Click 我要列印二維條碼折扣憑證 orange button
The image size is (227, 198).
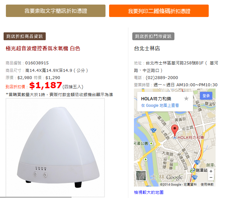coord(159,11)
